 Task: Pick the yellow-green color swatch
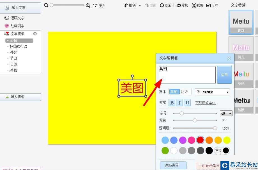coord(227,140)
